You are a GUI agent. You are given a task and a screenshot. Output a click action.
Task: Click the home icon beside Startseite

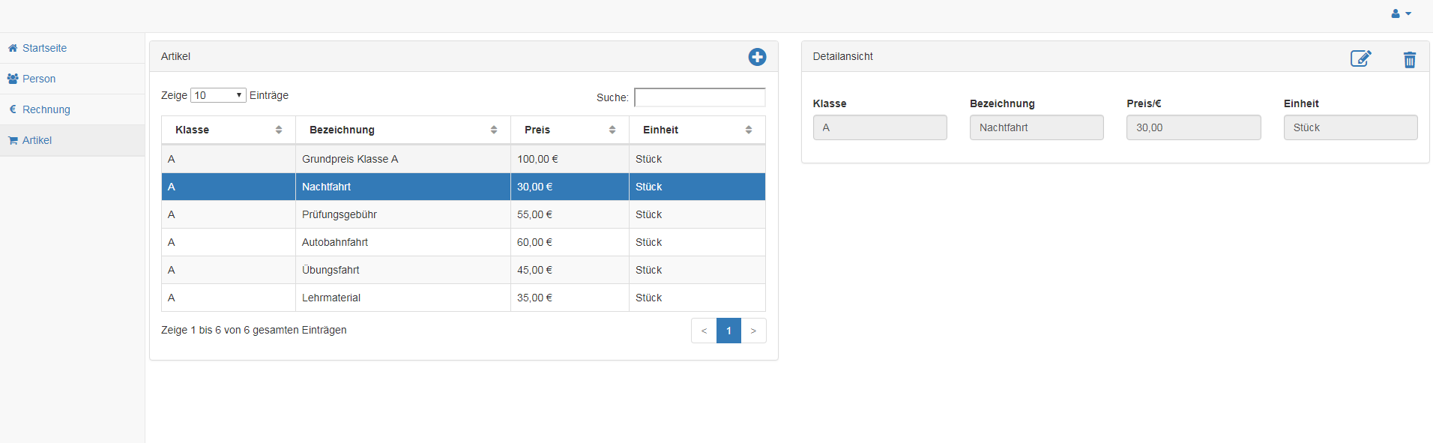[x=13, y=48]
